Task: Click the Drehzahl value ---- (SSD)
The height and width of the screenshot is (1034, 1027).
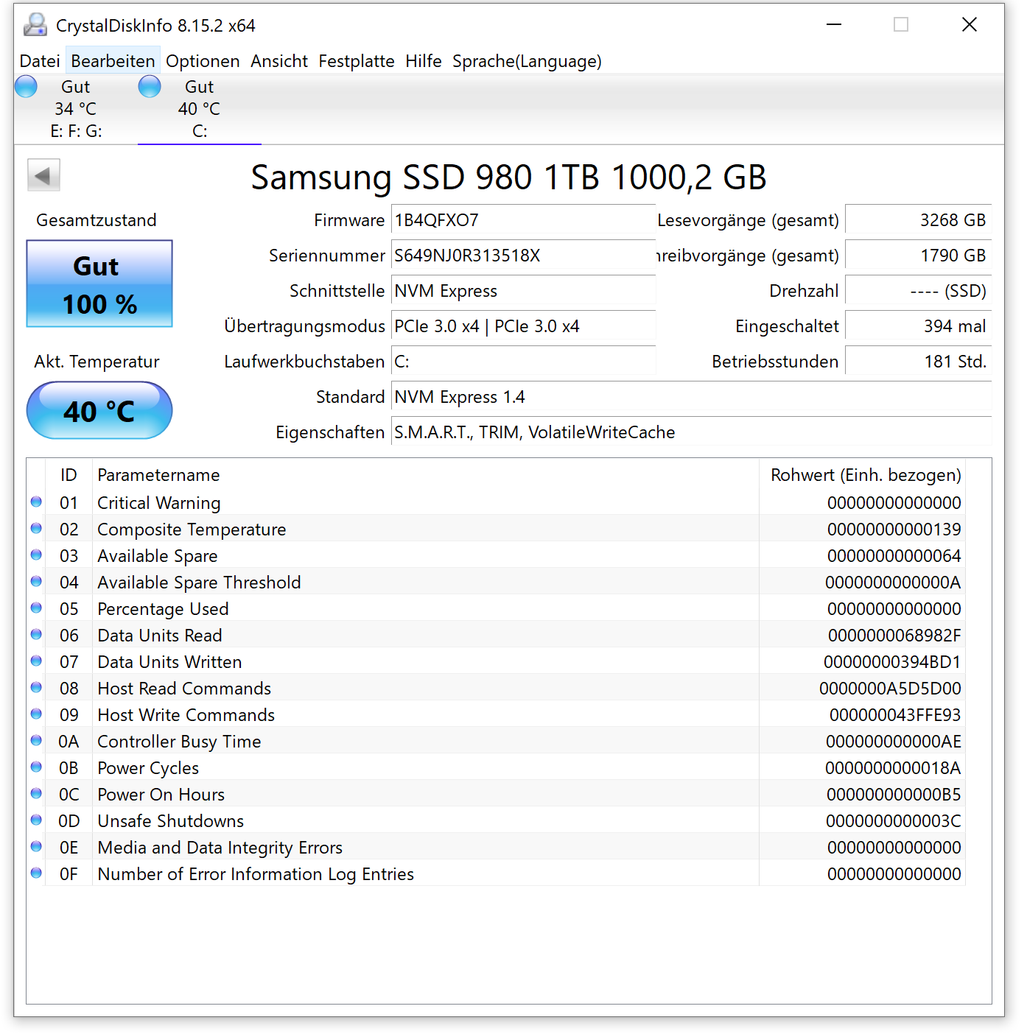Action: coord(918,291)
